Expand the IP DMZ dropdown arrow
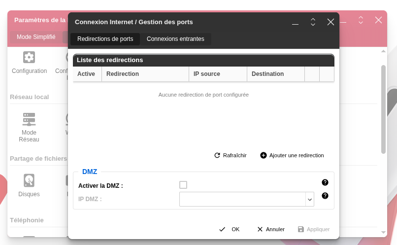The image size is (397, 245). click(x=310, y=199)
